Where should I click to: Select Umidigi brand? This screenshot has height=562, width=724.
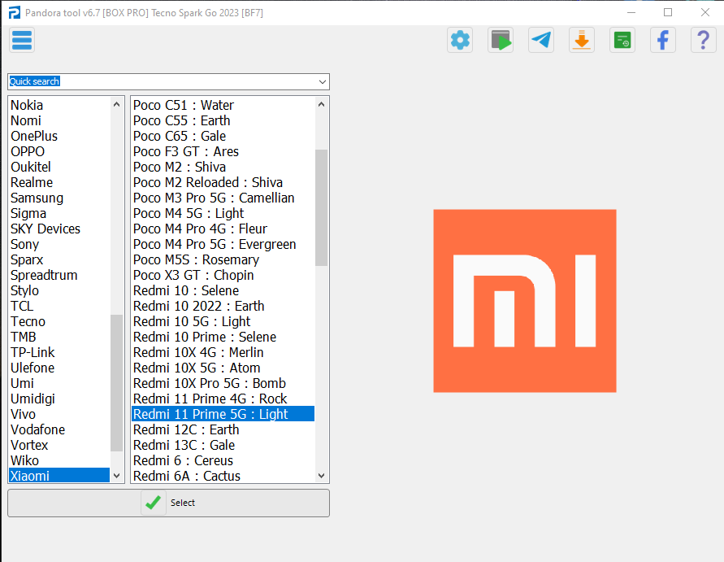[59, 399]
